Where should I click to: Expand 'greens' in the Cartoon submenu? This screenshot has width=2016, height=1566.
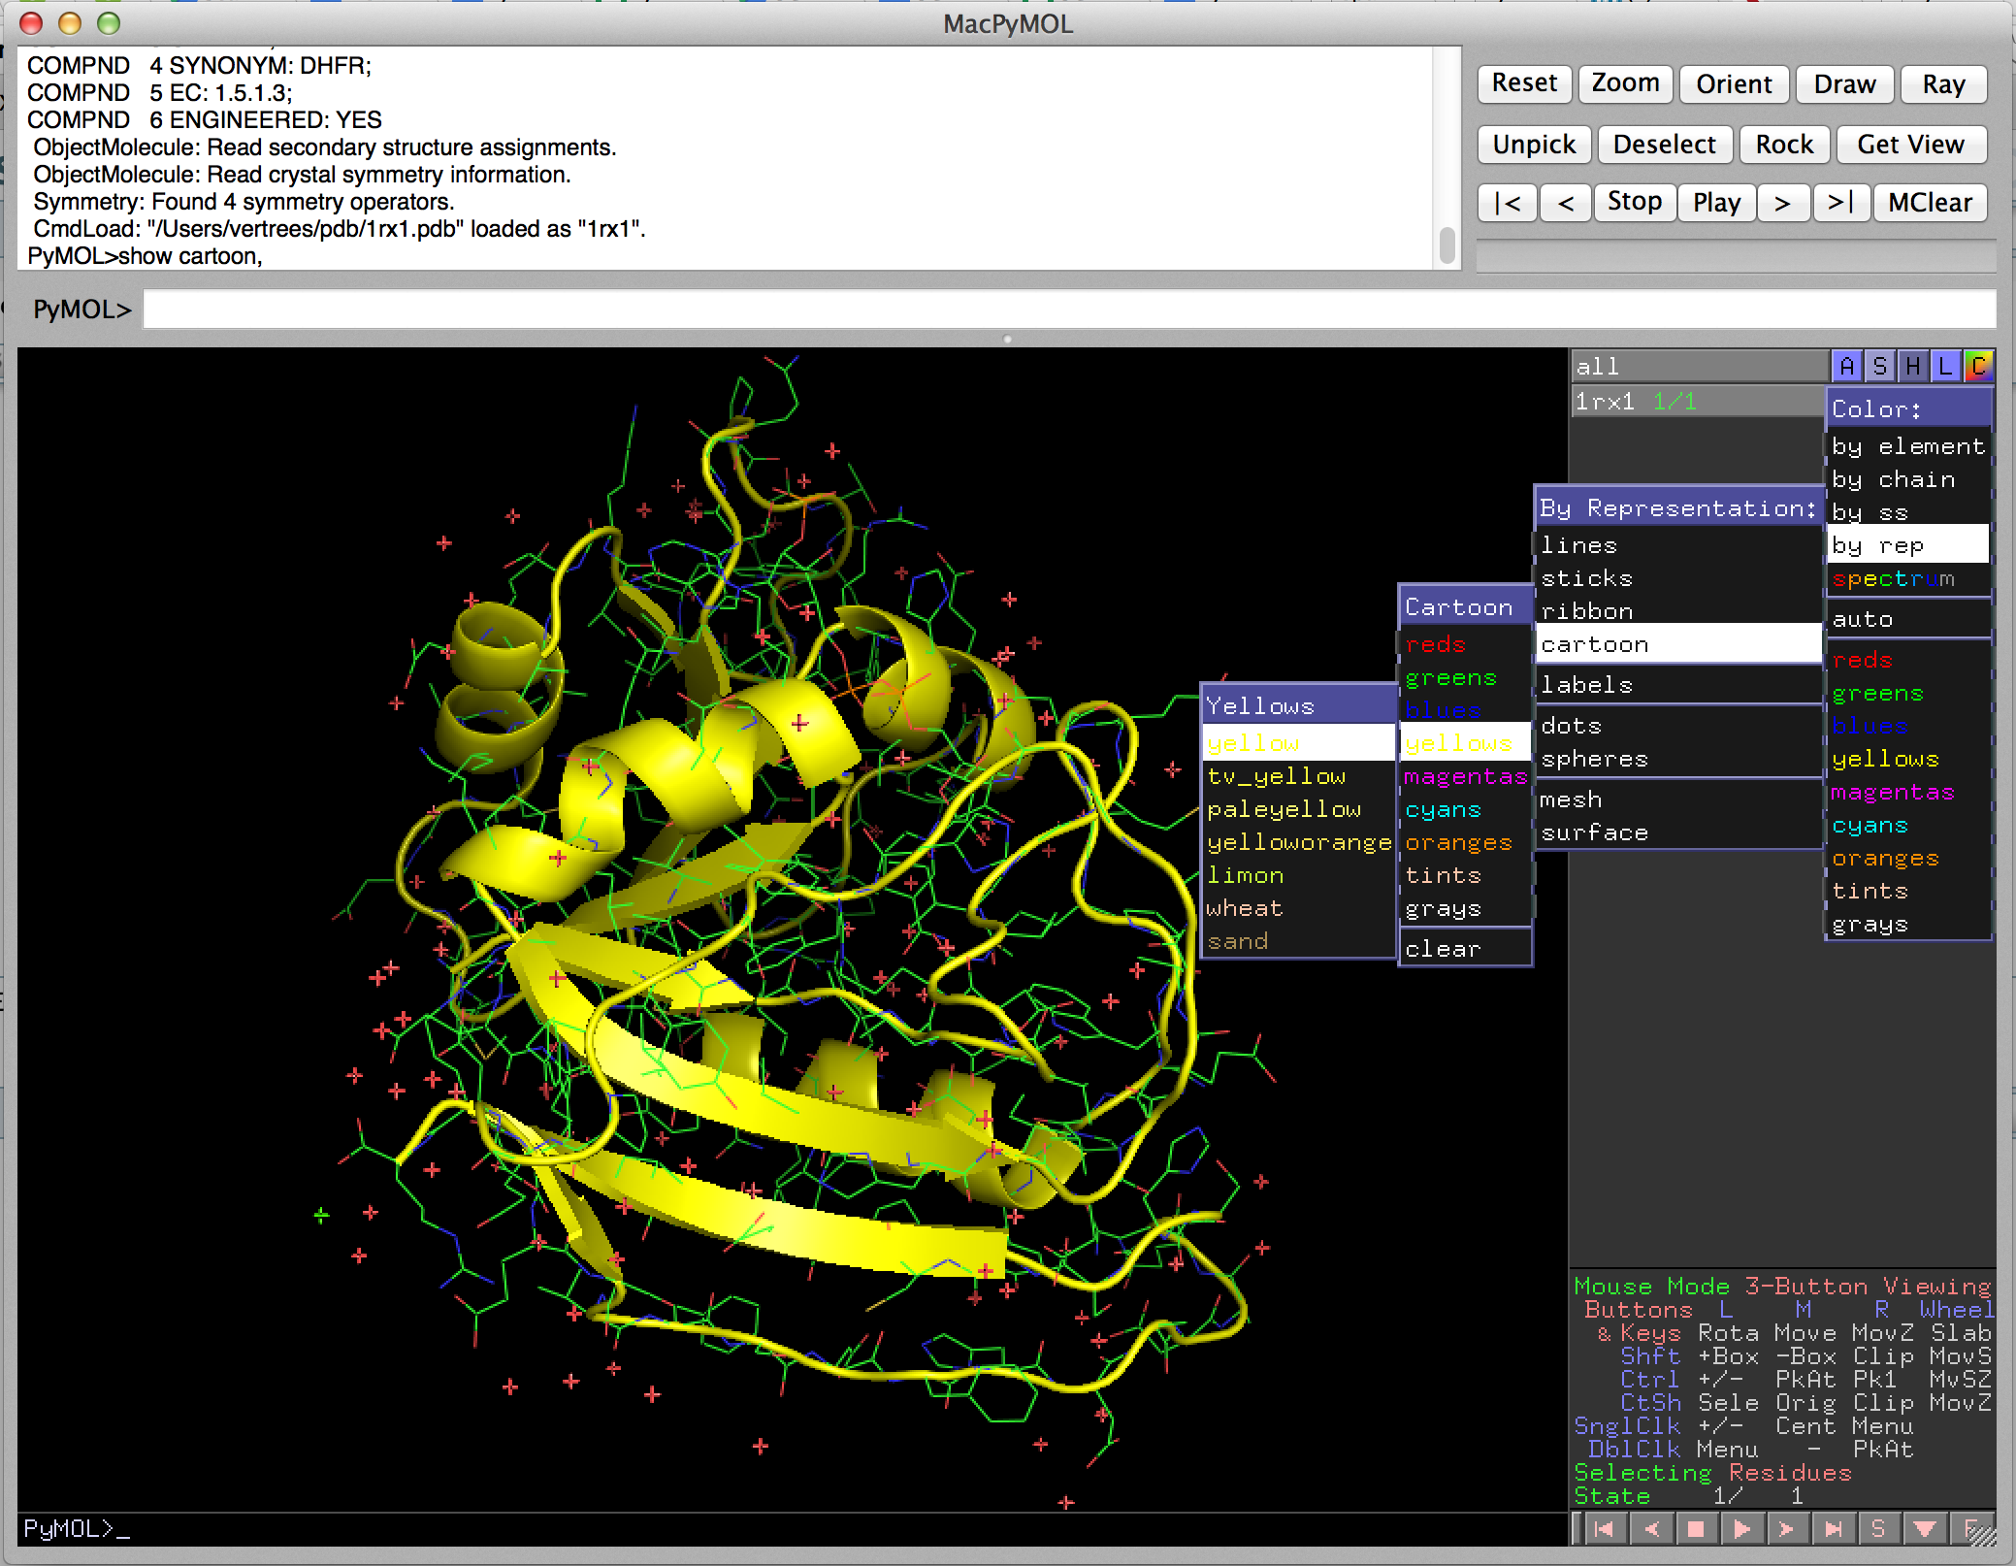pos(1464,677)
